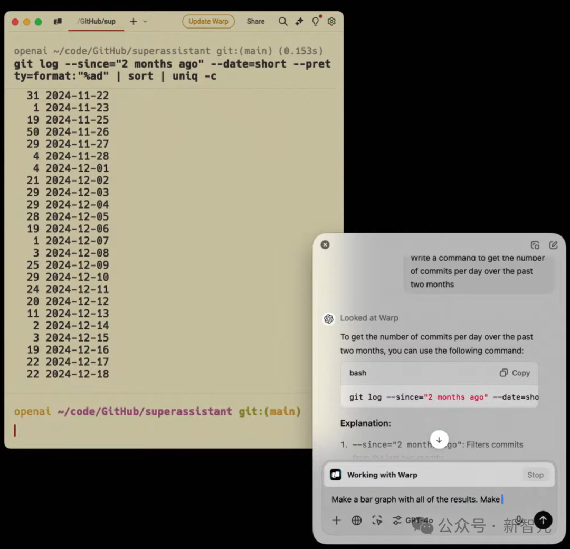
Task: Add a new Warp terminal tab
Action: click(x=134, y=22)
